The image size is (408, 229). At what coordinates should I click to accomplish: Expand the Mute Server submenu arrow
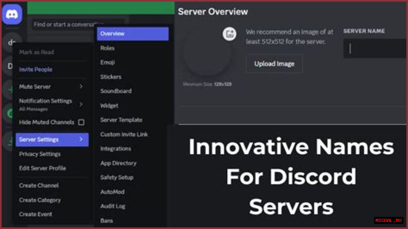point(81,86)
